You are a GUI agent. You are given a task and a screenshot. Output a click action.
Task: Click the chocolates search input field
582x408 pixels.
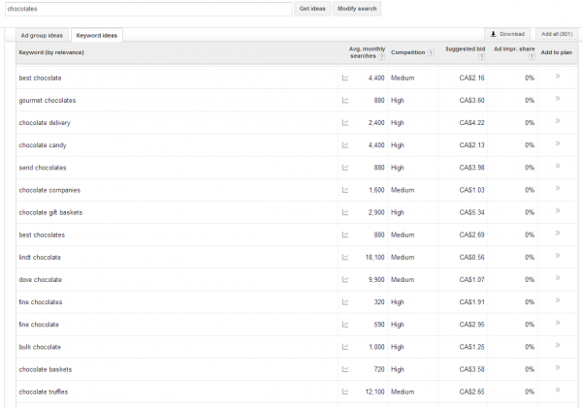click(x=145, y=9)
